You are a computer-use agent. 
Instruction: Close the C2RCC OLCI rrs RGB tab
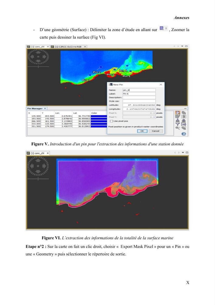pos(85,47)
